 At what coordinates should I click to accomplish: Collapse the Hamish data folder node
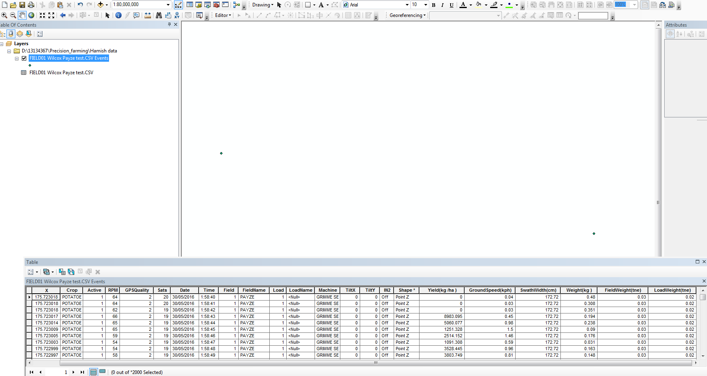[x=9, y=51]
